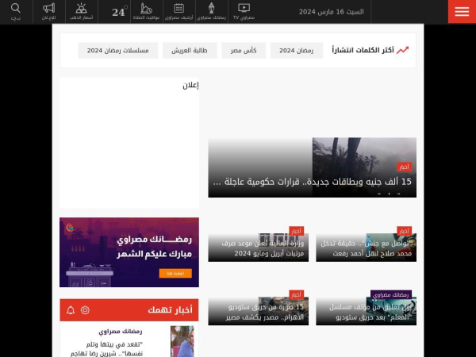Click the رمضانك مصراوي promotional banner

pos(129,252)
